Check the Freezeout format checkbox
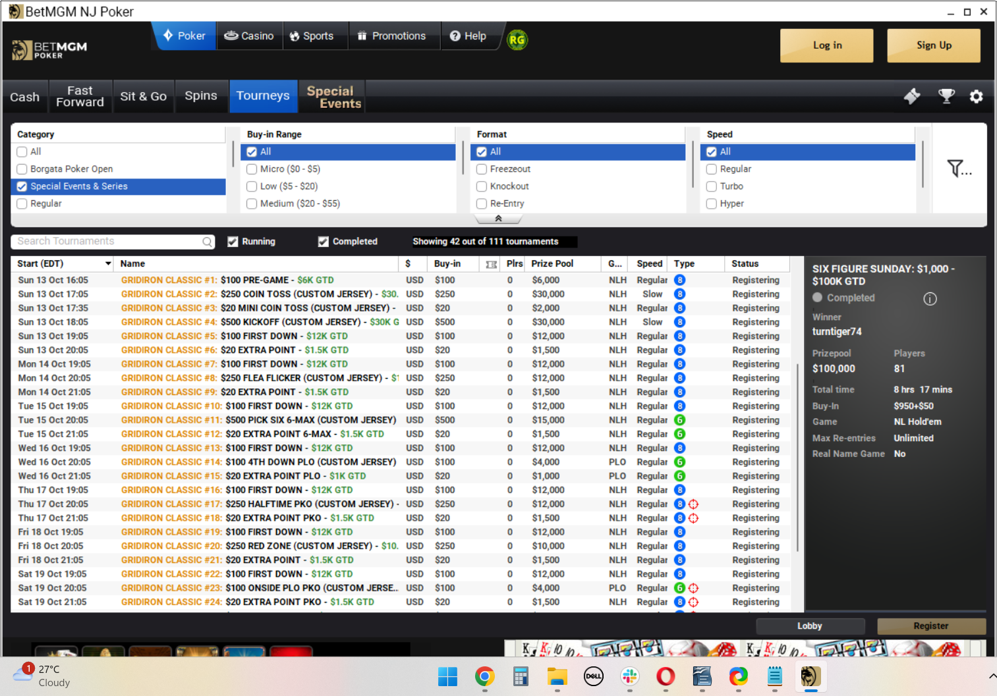 click(x=482, y=169)
